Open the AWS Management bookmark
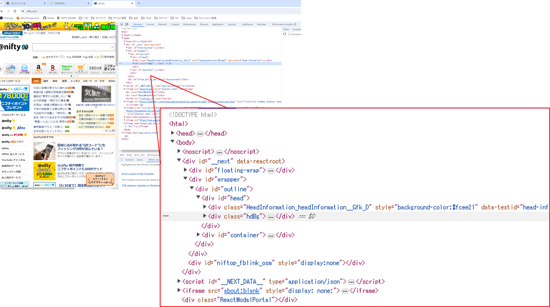Viewport: 550px width, 307px height. pyautogui.click(x=28, y=18)
